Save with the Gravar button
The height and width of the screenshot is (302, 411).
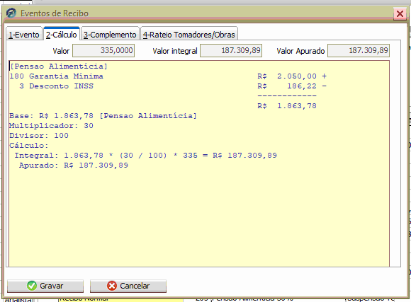(45, 286)
